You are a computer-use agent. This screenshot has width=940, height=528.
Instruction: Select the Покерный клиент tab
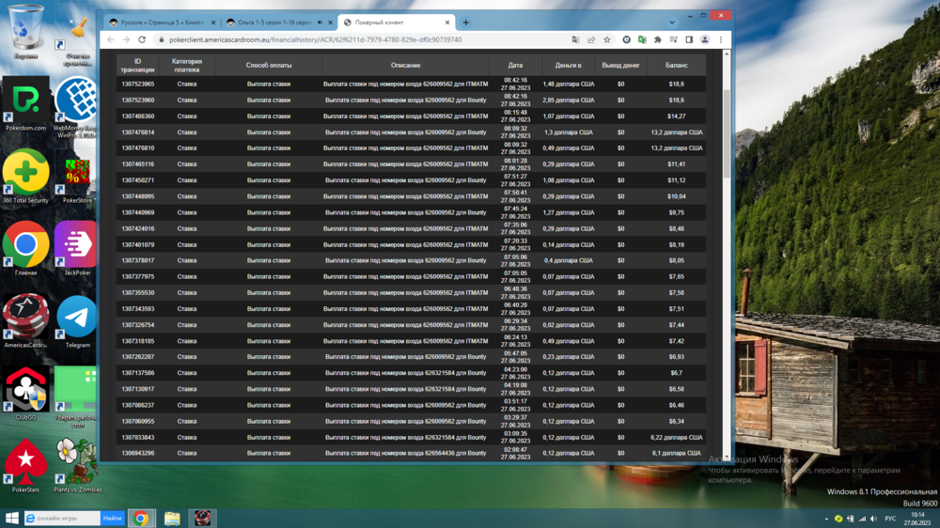click(x=395, y=23)
